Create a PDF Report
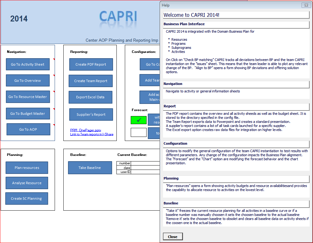 click(x=90, y=64)
